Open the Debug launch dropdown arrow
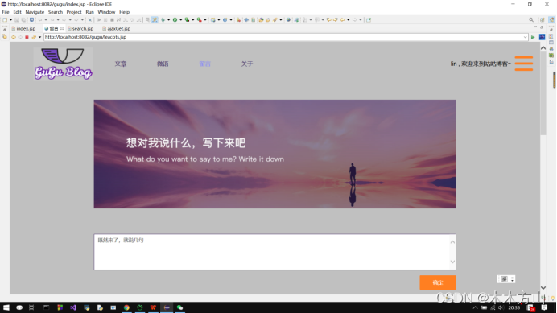This screenshot has width=557, height=313. 168,20
